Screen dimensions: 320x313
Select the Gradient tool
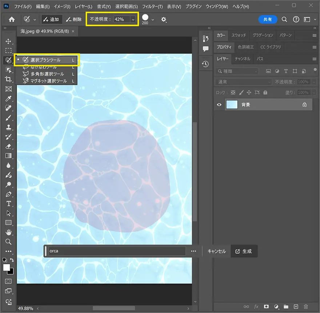click(x=8, y=156)
